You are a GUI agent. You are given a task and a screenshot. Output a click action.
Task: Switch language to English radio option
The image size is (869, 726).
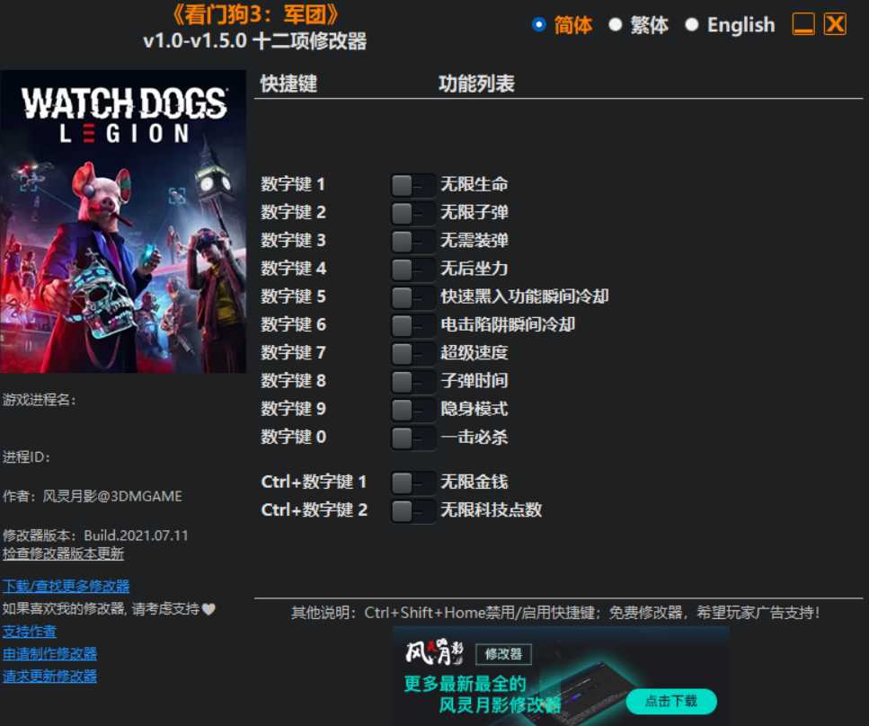[x=692, y=24]
